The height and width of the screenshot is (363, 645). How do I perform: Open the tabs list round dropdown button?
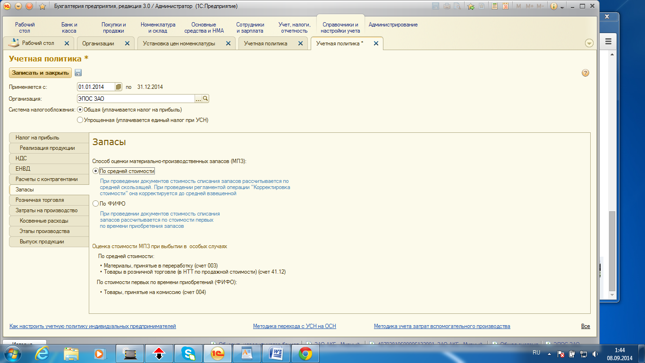(589, 43)
